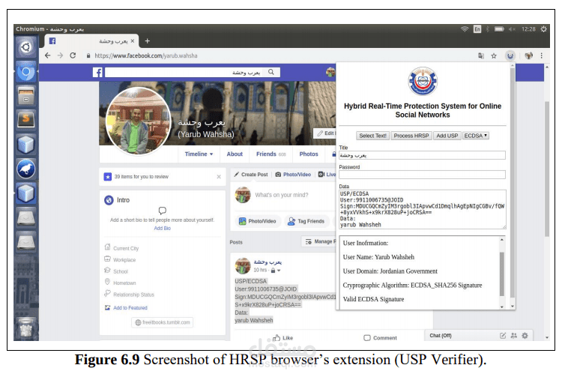This screenshot has width=565, height=377.
Task: Click Relationship Status in Intro
Action: 133,295
